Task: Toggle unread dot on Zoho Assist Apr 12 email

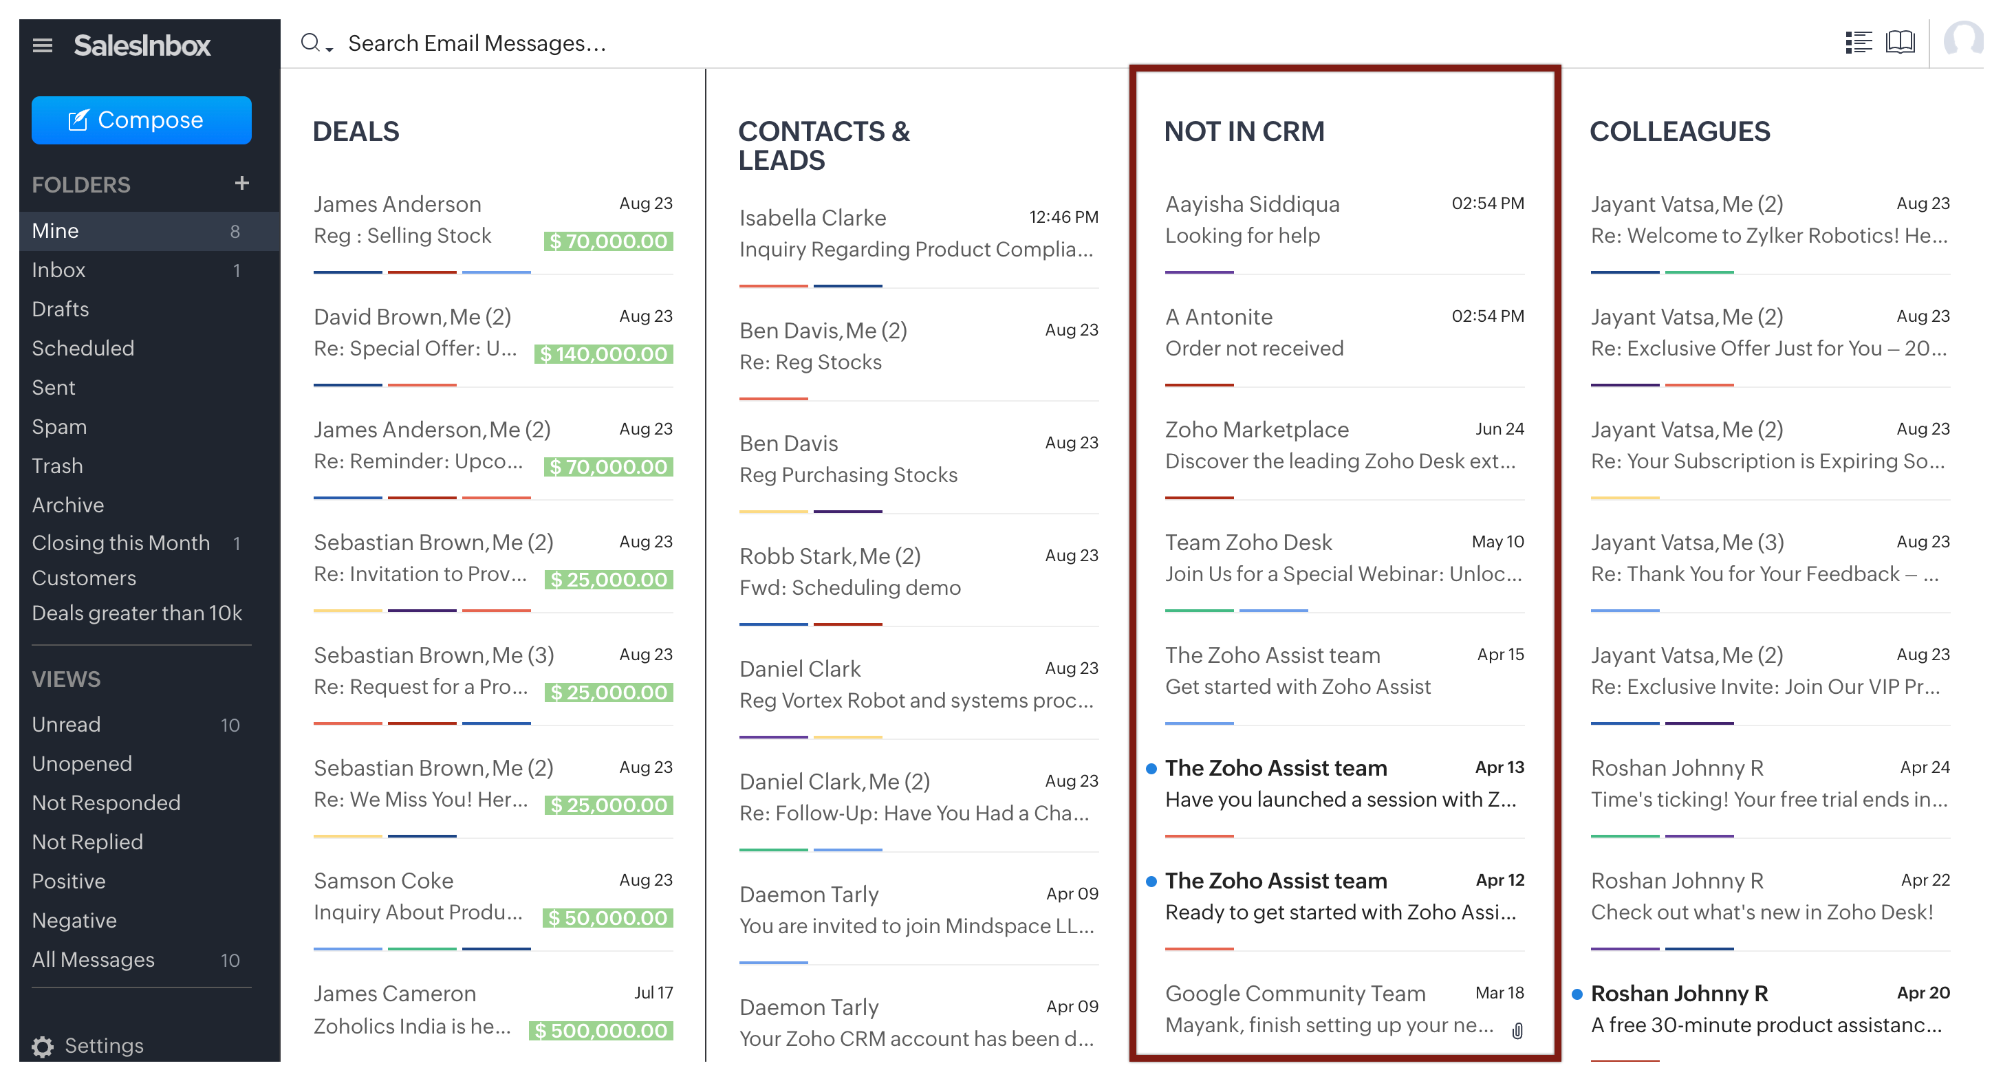Action: [x=1151, y=882]
